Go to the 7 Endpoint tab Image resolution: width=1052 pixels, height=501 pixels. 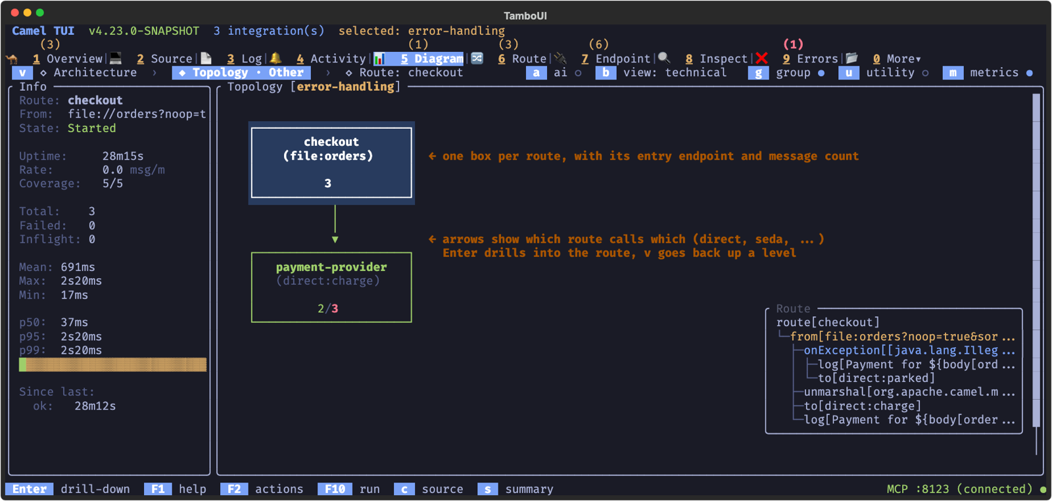[x=616, y=59]
